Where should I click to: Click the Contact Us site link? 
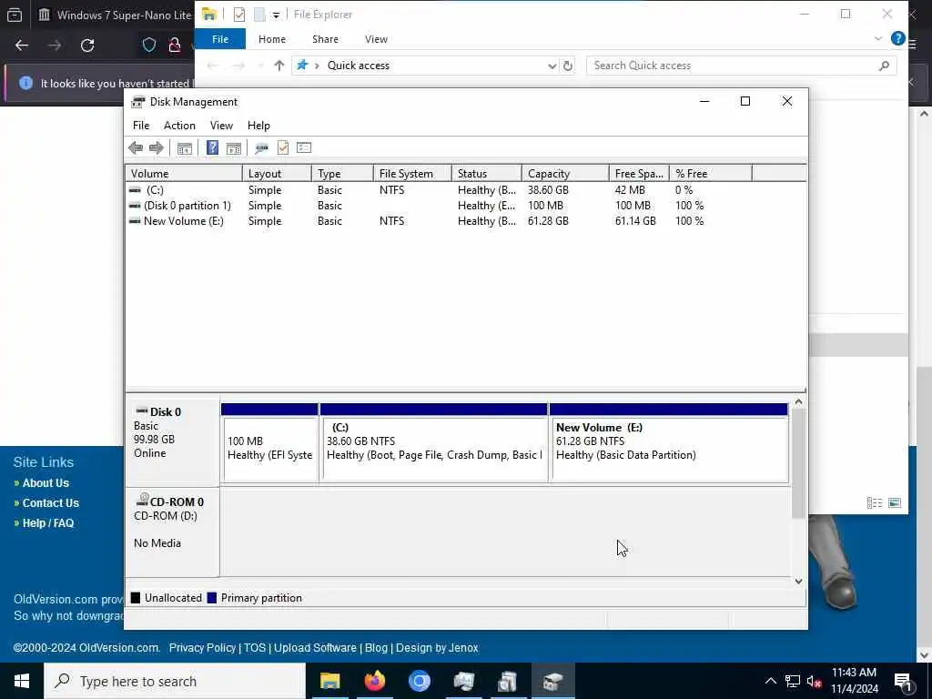tap(51, 502)
